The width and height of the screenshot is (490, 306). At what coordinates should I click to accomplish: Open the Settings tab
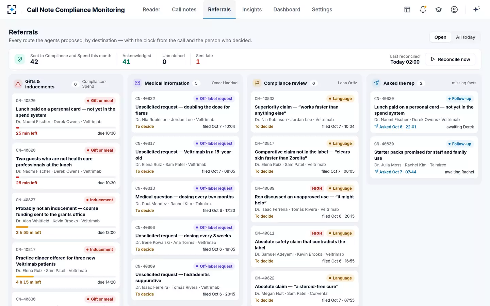click(x=322, y=10)
